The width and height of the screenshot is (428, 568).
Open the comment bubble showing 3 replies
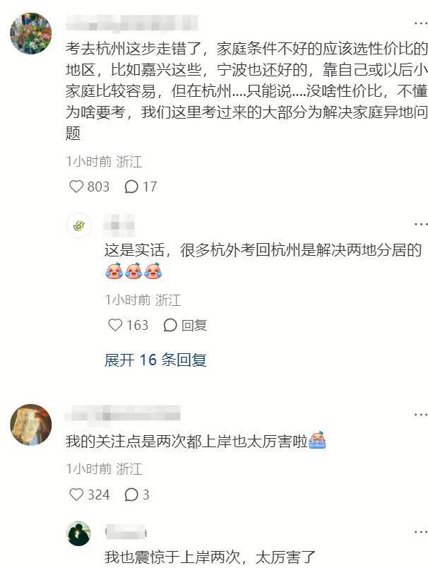(x=131, y=495)
